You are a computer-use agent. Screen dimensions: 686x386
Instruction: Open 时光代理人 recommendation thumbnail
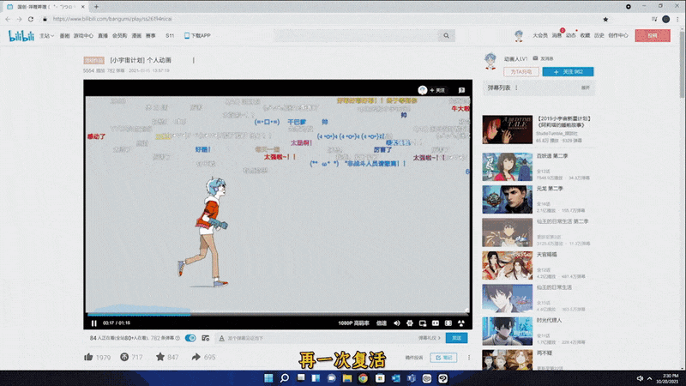point(507,331)
